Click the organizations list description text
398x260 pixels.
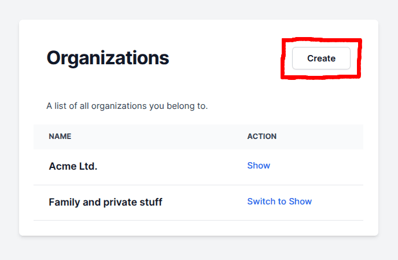(x=127, y=107)
